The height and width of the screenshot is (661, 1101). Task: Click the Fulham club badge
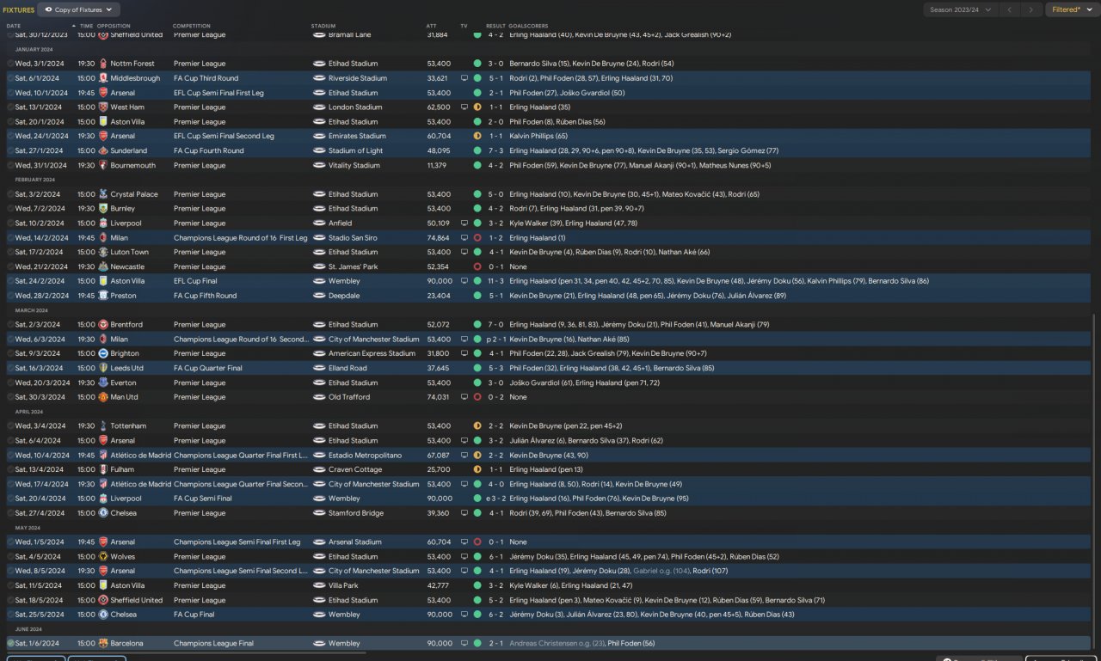(103, 469)
